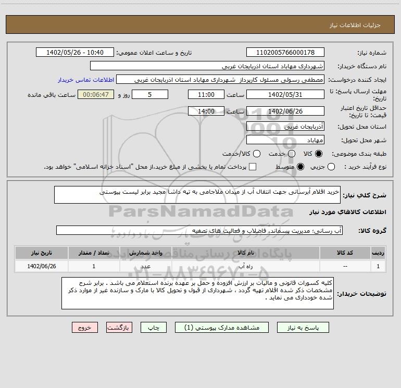Image resolution: width=401 pixels, height=388 pixels.
Task: Select the کالا/خدمت radio button
Action: pyautogui.click(x=257, y=154)
